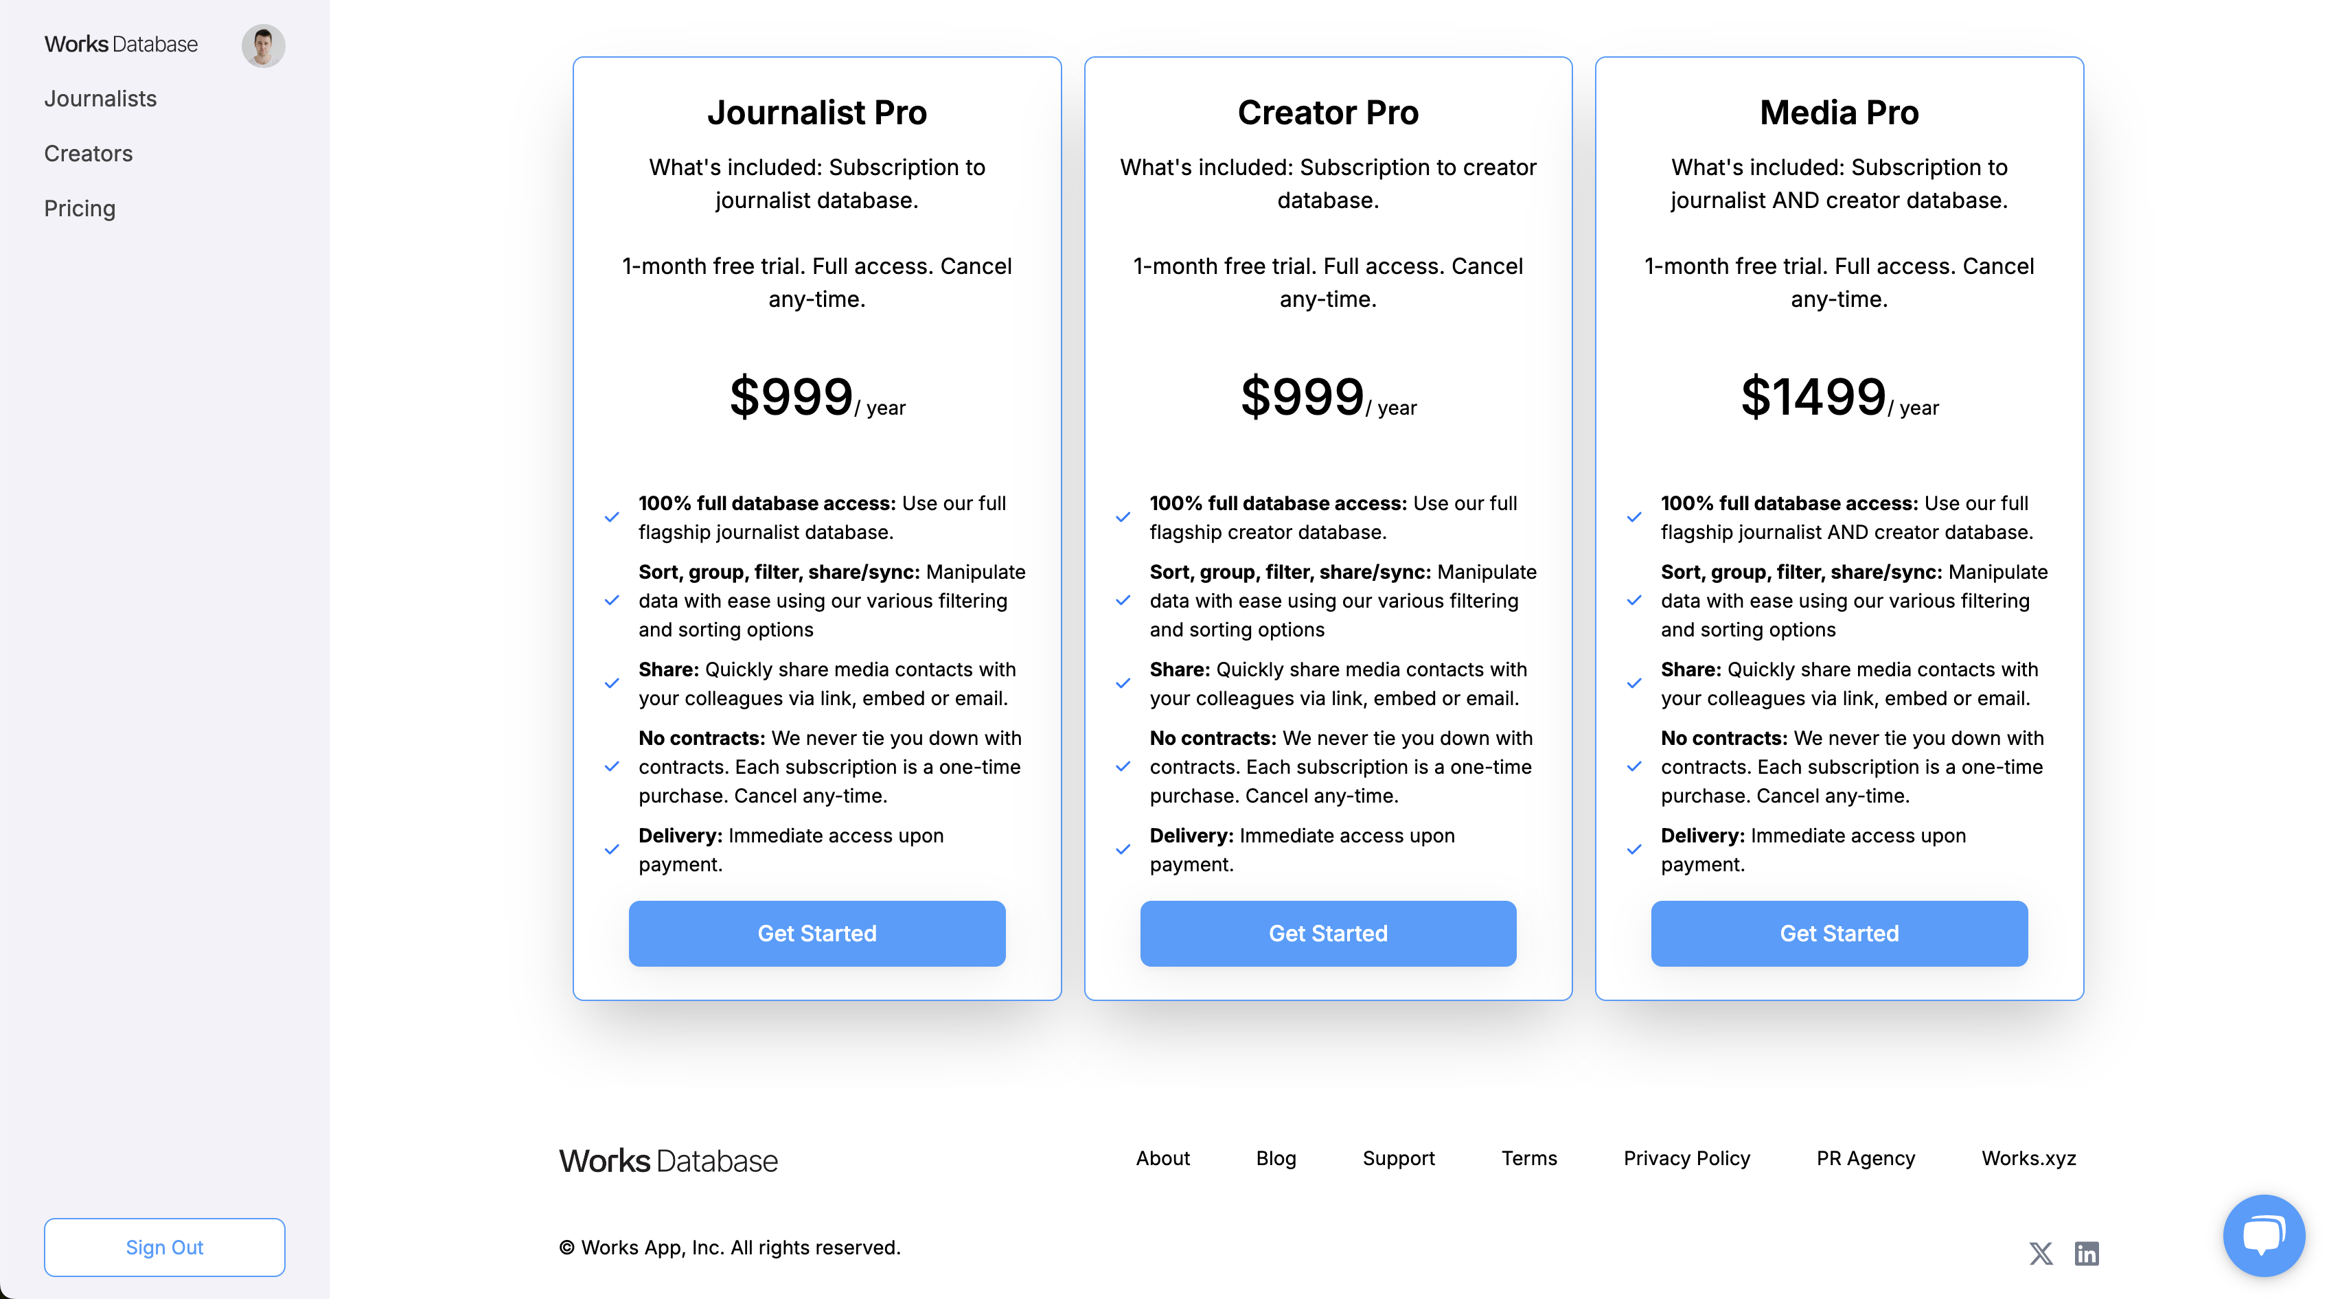Click the profile avatar in the sidebar
This screenshot has width=2327, height=1299.
click(x=263, y=45)
